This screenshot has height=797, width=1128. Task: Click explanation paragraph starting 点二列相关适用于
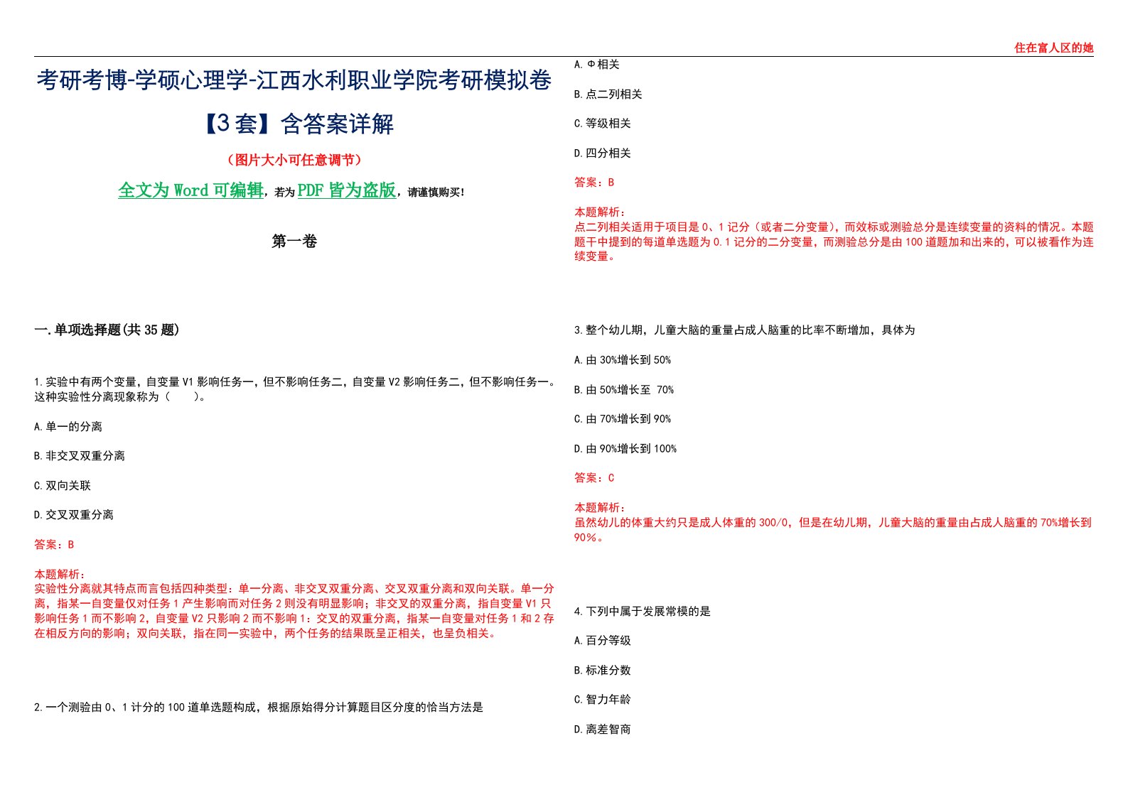834,242
